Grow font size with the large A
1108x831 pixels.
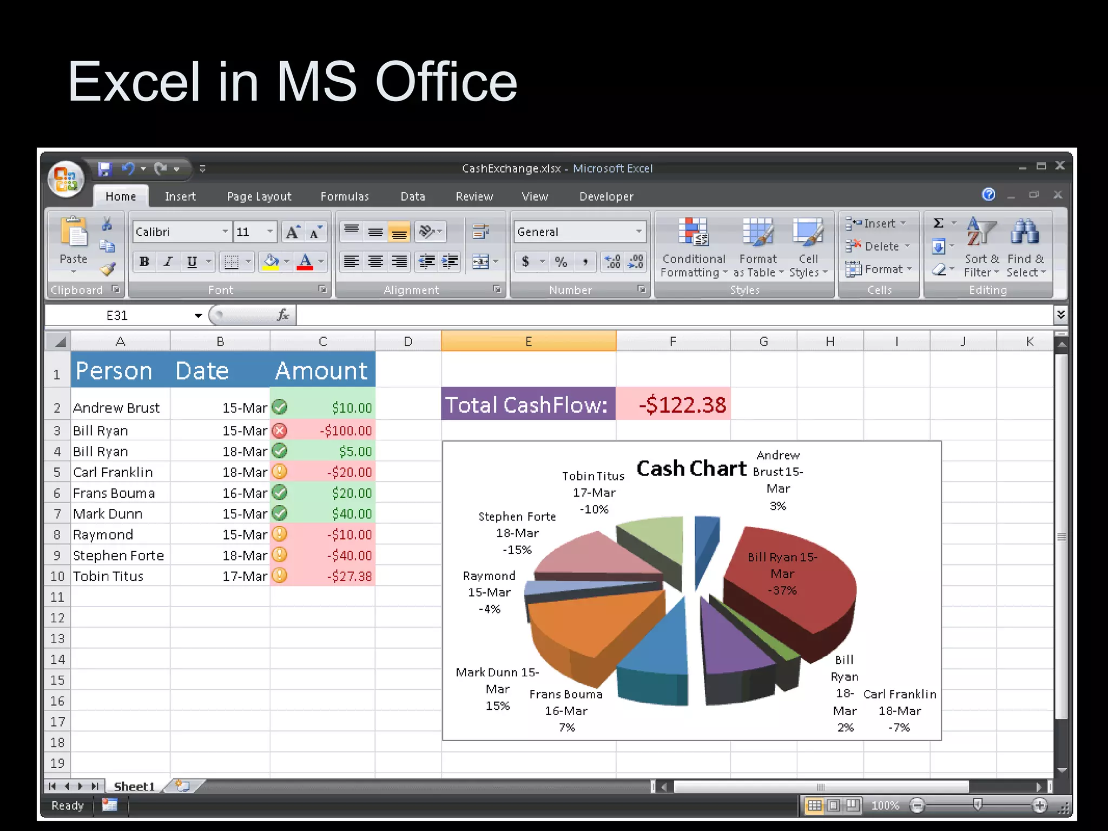click(292, 232)
